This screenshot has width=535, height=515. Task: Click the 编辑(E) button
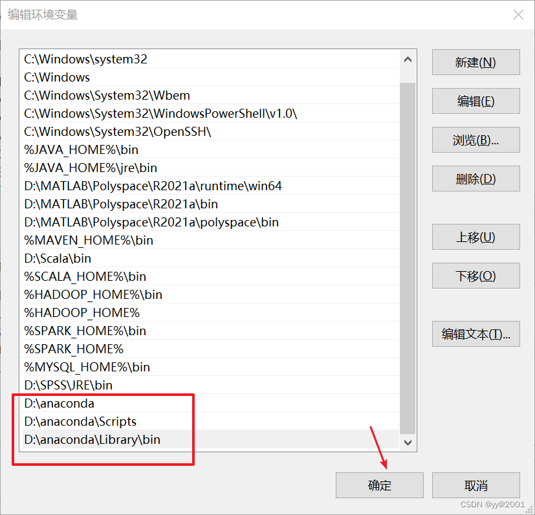tap(475, 101)
